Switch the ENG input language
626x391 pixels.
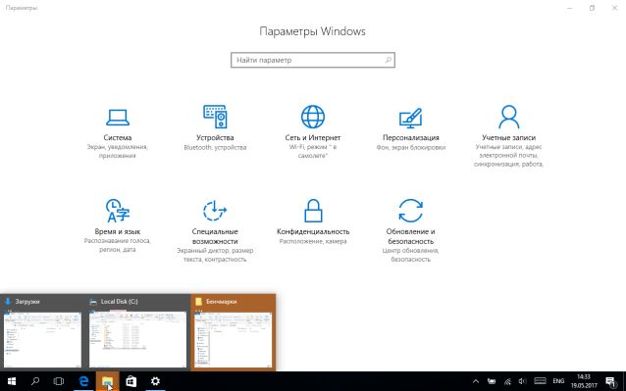click(558, 381)
